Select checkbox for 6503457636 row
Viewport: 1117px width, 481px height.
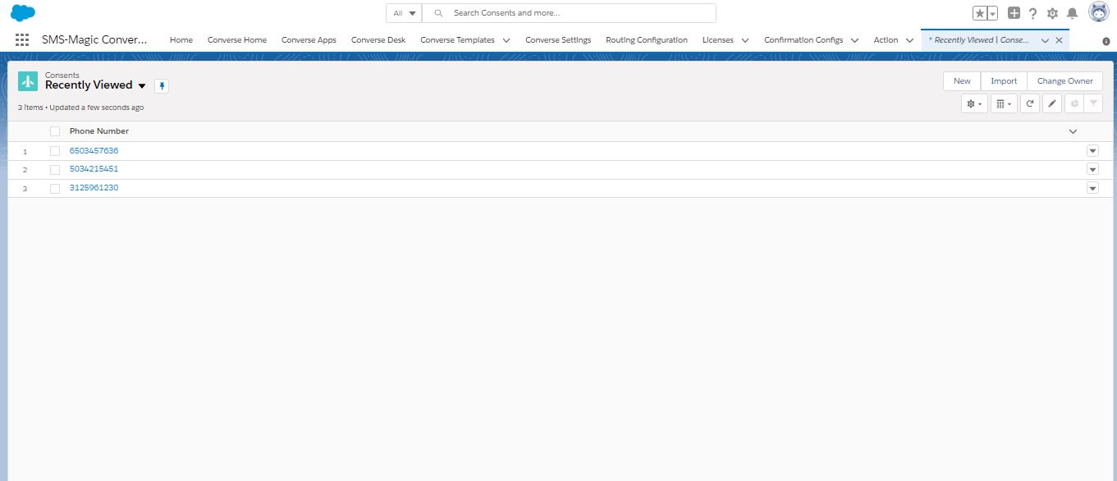pyautogui.click(x=55, y=151)
